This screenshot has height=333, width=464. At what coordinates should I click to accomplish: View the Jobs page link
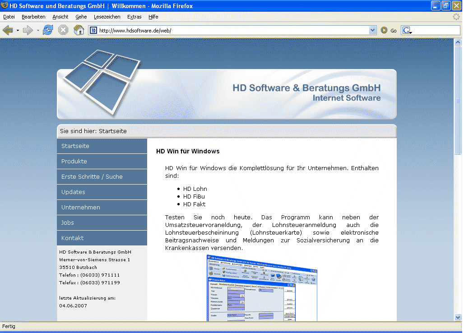coord(102,223)
